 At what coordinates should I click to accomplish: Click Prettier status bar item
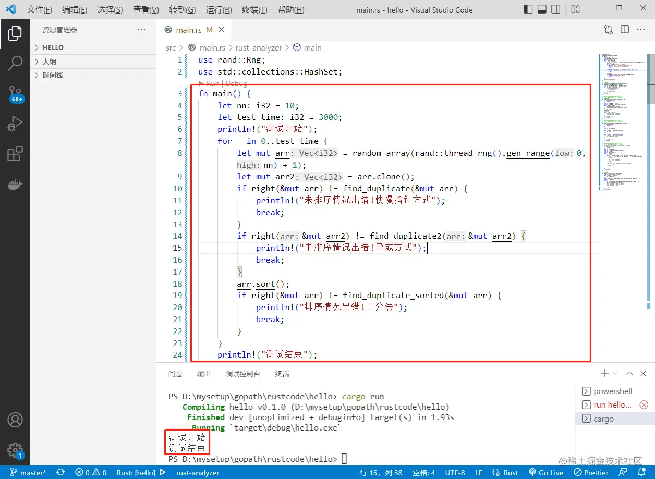click(591, 473)
